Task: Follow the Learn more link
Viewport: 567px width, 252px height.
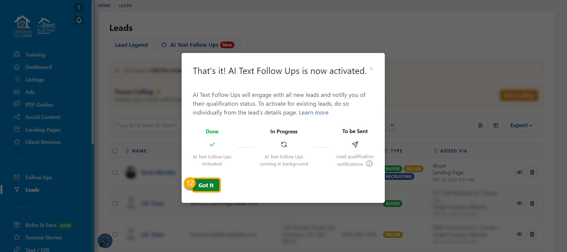Action: (x=313, y=112)
